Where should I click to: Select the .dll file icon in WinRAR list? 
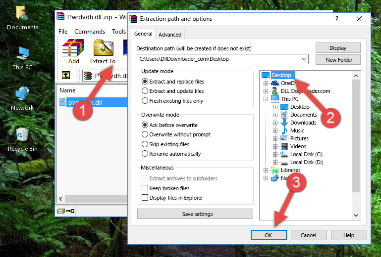[62, 102]
